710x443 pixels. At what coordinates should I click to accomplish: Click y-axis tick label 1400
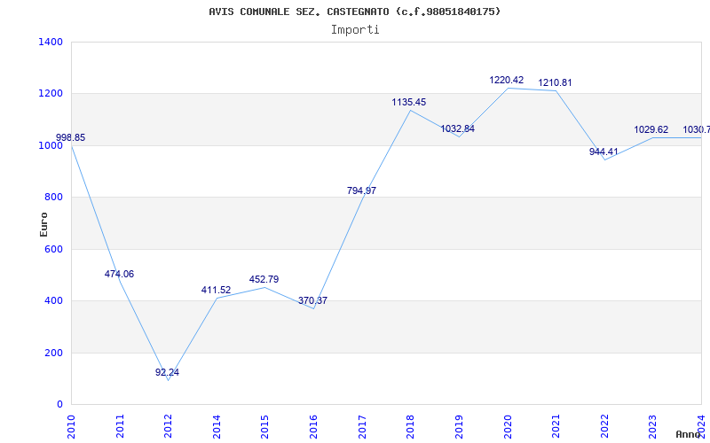pyautogui.click(x=51, y=42)
